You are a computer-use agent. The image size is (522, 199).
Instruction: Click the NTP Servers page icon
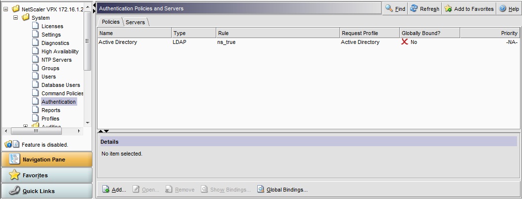point(35,59)
